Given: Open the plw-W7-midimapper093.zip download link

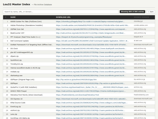Looking at the screenshot, I should click(91, 52).
